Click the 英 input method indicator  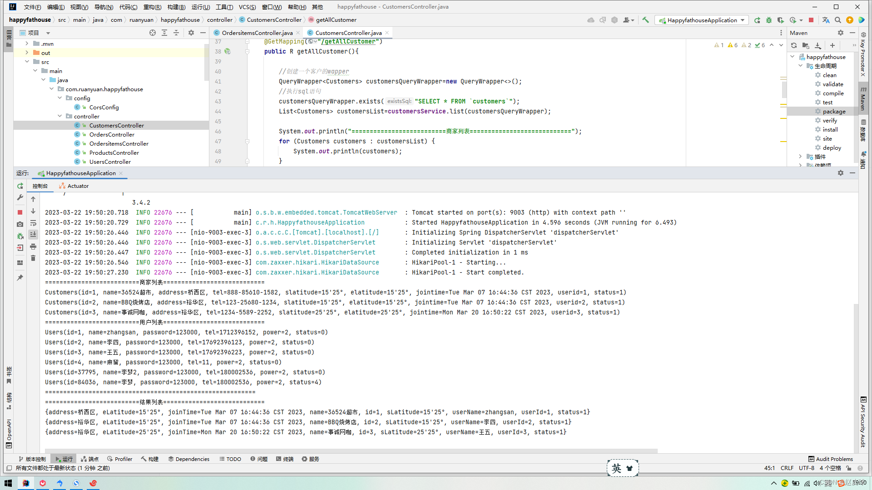(616, 468)
